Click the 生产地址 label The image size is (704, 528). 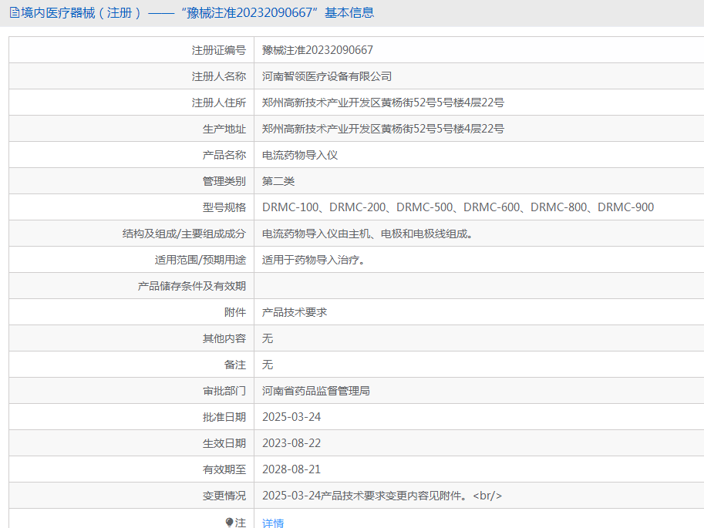pos(224,129)
